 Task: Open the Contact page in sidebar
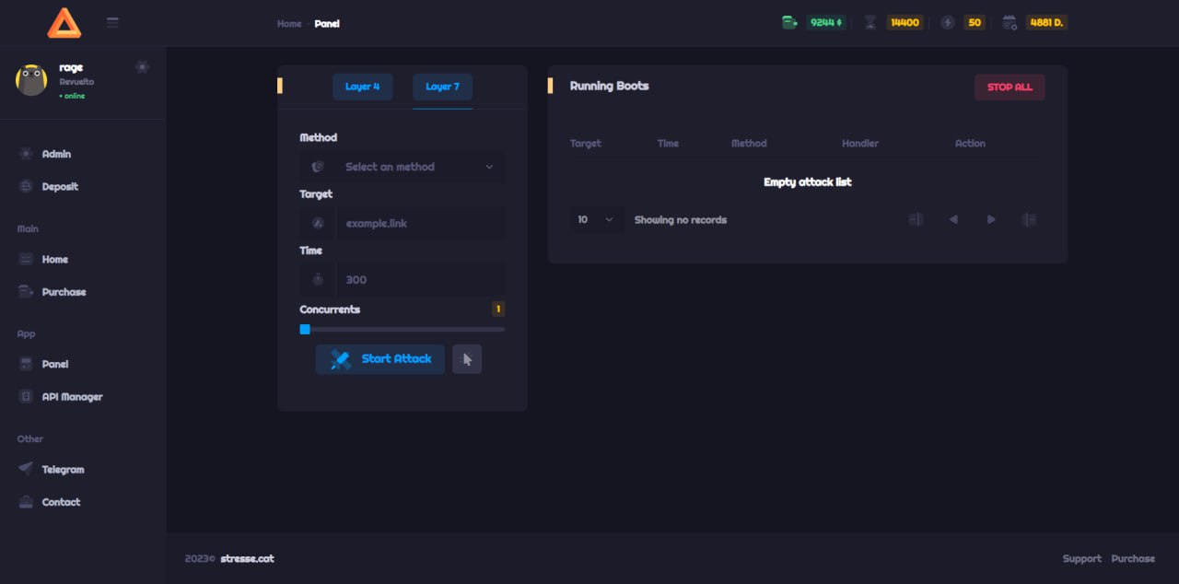pos(61,502)
